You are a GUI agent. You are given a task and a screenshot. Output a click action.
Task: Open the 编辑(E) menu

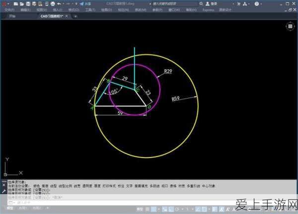point(25,10)
